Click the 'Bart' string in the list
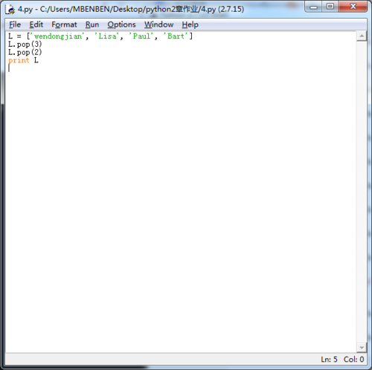Viewport: 372px width, 370px height. [176, 36]
